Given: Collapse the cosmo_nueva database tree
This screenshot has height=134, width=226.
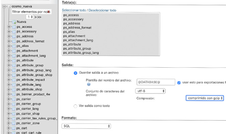Looking at the screenshot, I should click(4, 6).
